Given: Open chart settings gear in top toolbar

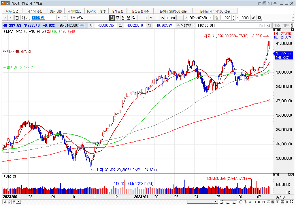Looking at the screenshot, I should click(x=259, y=18).
